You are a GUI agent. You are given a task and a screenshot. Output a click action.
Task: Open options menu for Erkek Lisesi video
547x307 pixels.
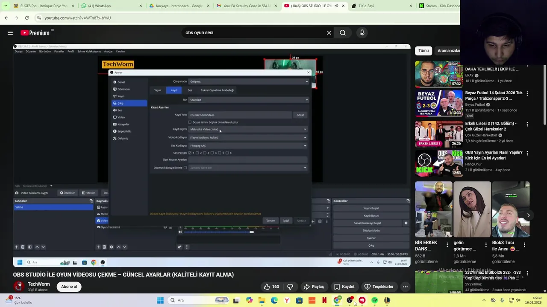point(527,124)
